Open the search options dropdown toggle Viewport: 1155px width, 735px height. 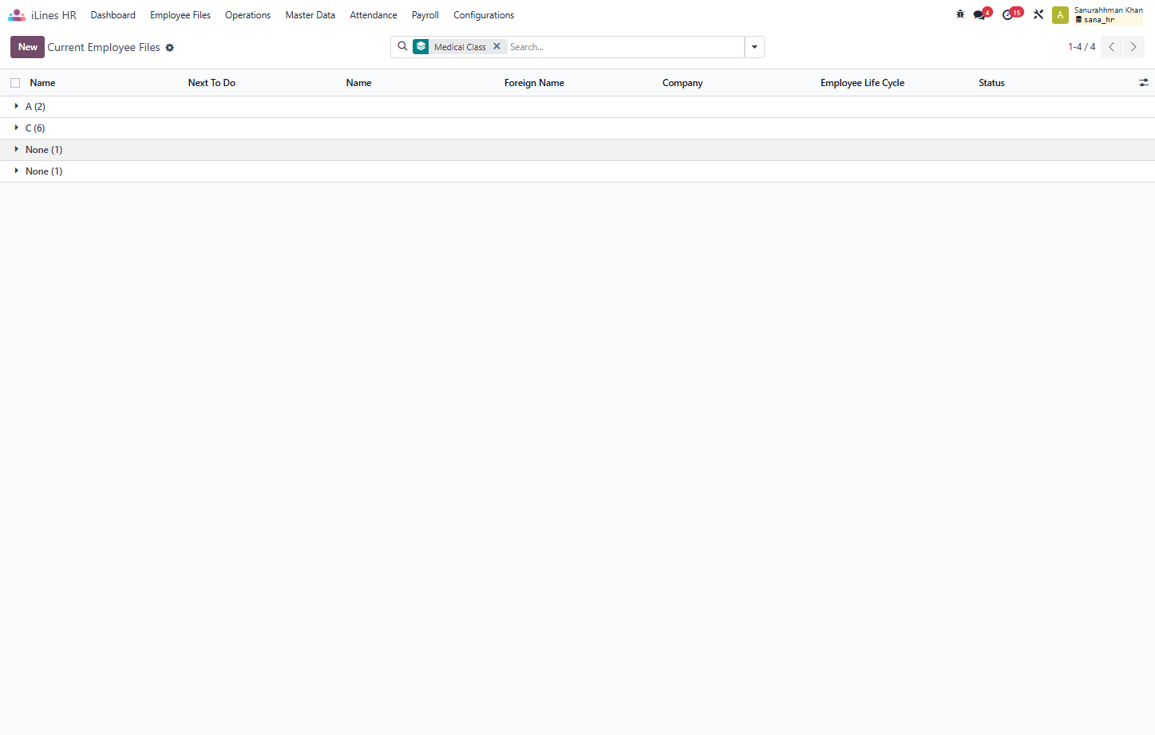tap(754, 47)
